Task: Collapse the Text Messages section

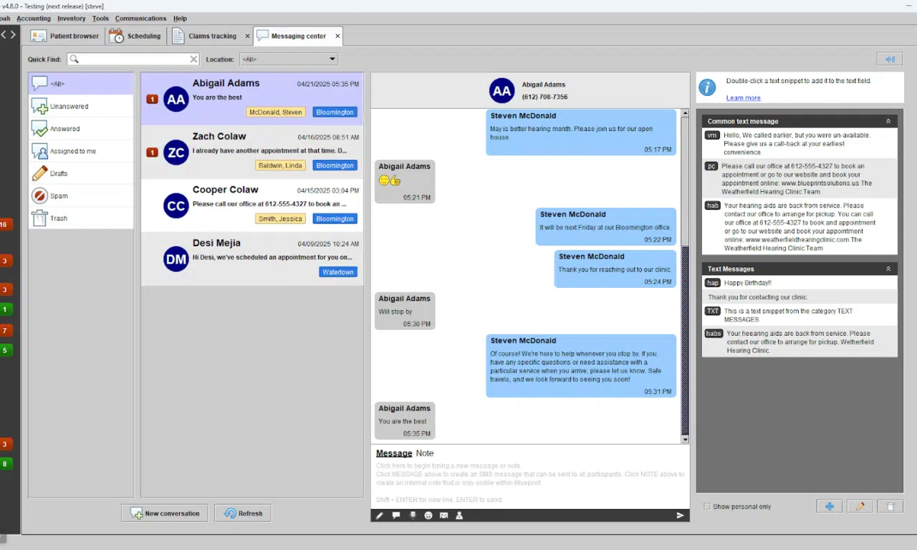Action: click(888, 269)
